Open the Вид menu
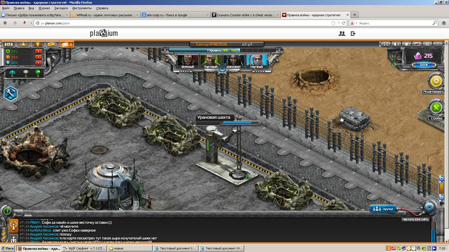 point(31,8)
